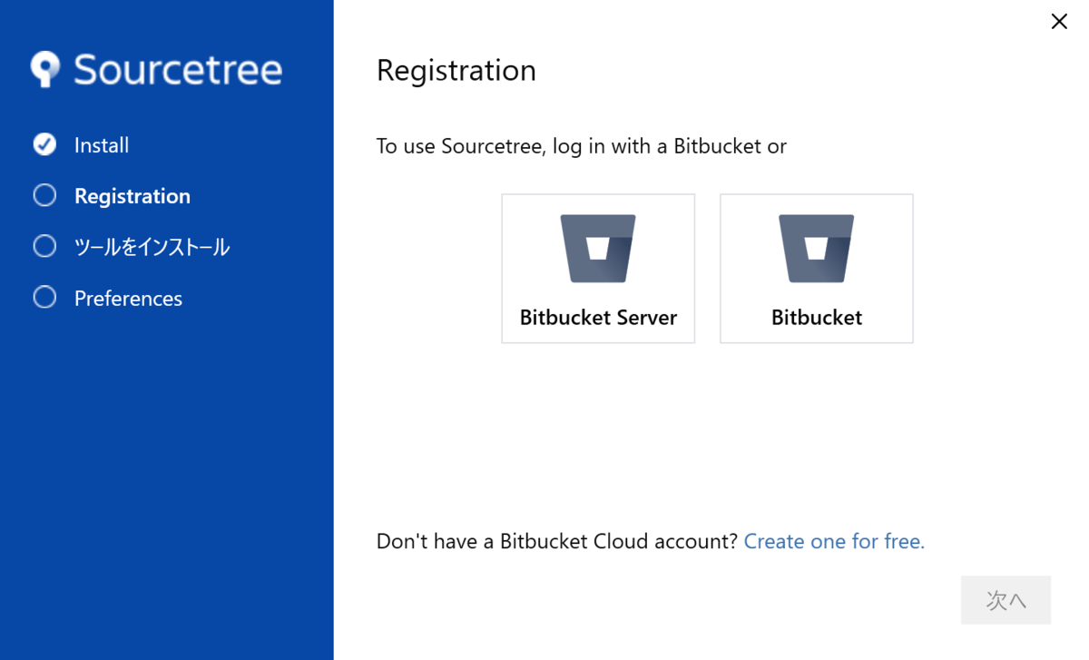The image size is (1089, 660).
Task: Click the completed Install checkmark icon
Action: pyautogui.click(x=44, y=144)
